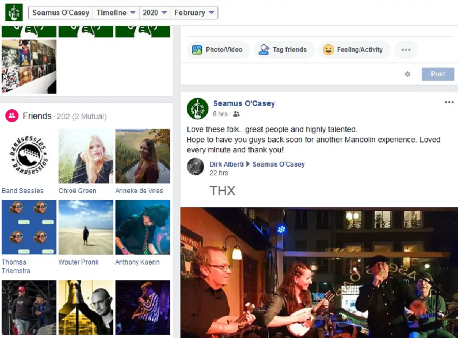Click the Friends section heading
This screenshot has width=458, height=338.
(37, 116)
